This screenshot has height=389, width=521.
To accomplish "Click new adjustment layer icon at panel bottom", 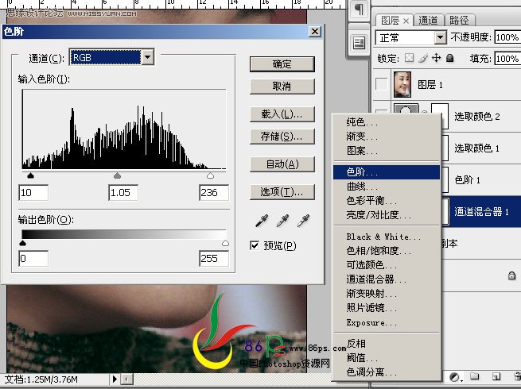I will point(454,377).
